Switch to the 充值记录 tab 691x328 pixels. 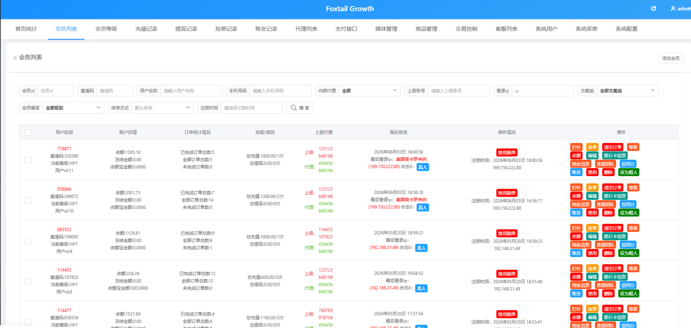146,29
